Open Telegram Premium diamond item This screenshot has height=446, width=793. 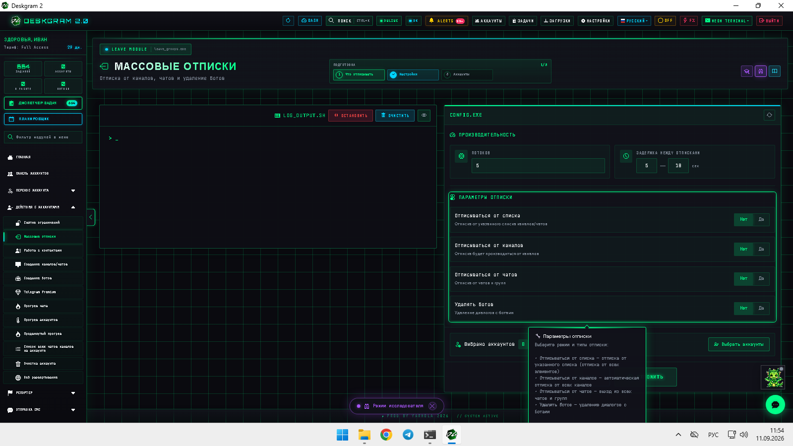[43, 292]
